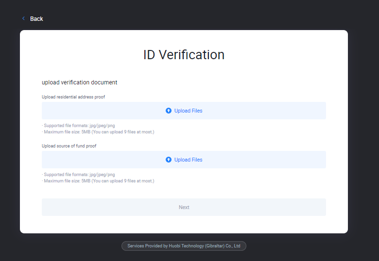Click the 'upload verification document' subtitle
The height and width of the screenshot is (261, 379).
tap(79, 82)
